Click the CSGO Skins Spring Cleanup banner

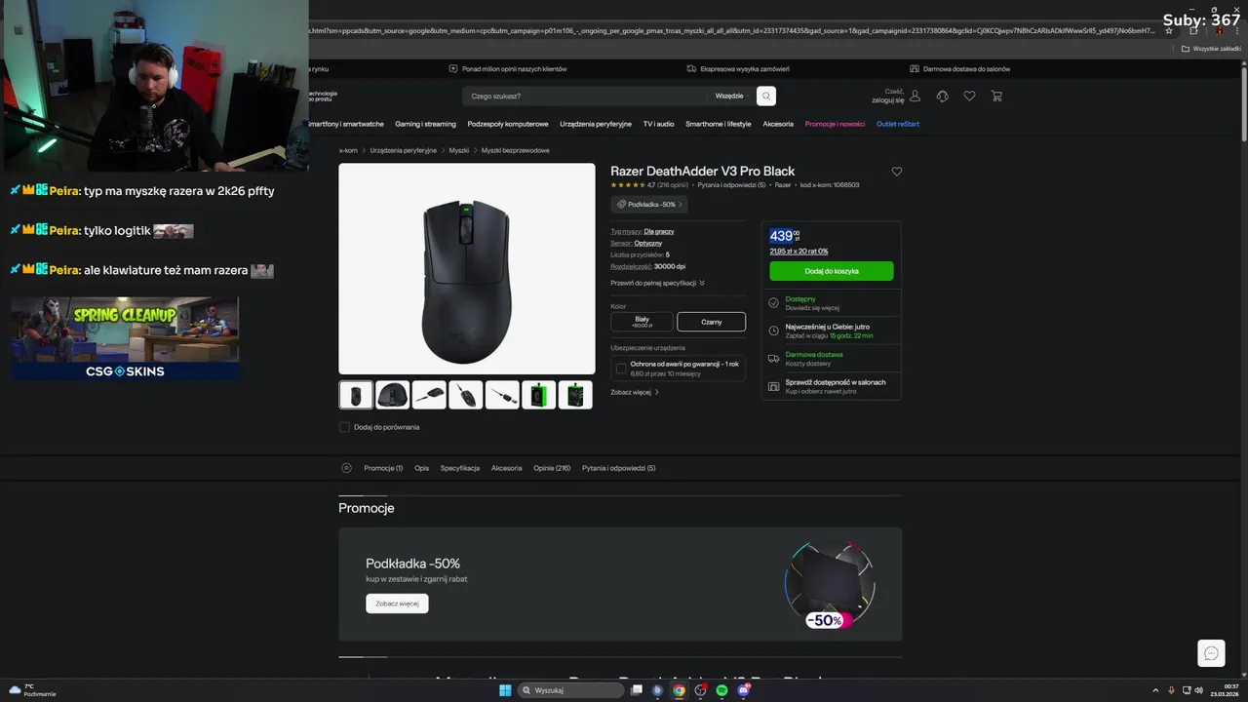(x=125, y=338)
